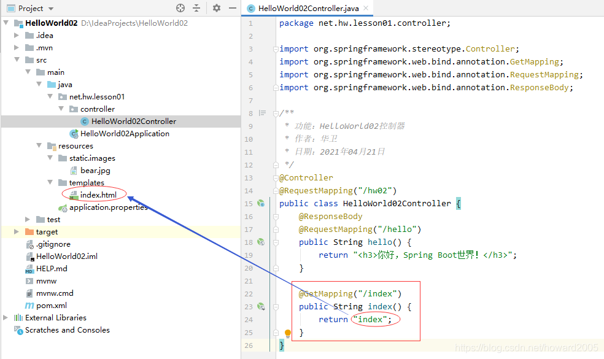
Task: Expand the .idea folder
Action: click(17, 36)
